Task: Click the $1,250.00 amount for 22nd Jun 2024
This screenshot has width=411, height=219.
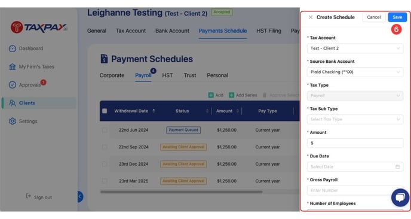Action: pos(227,130)
